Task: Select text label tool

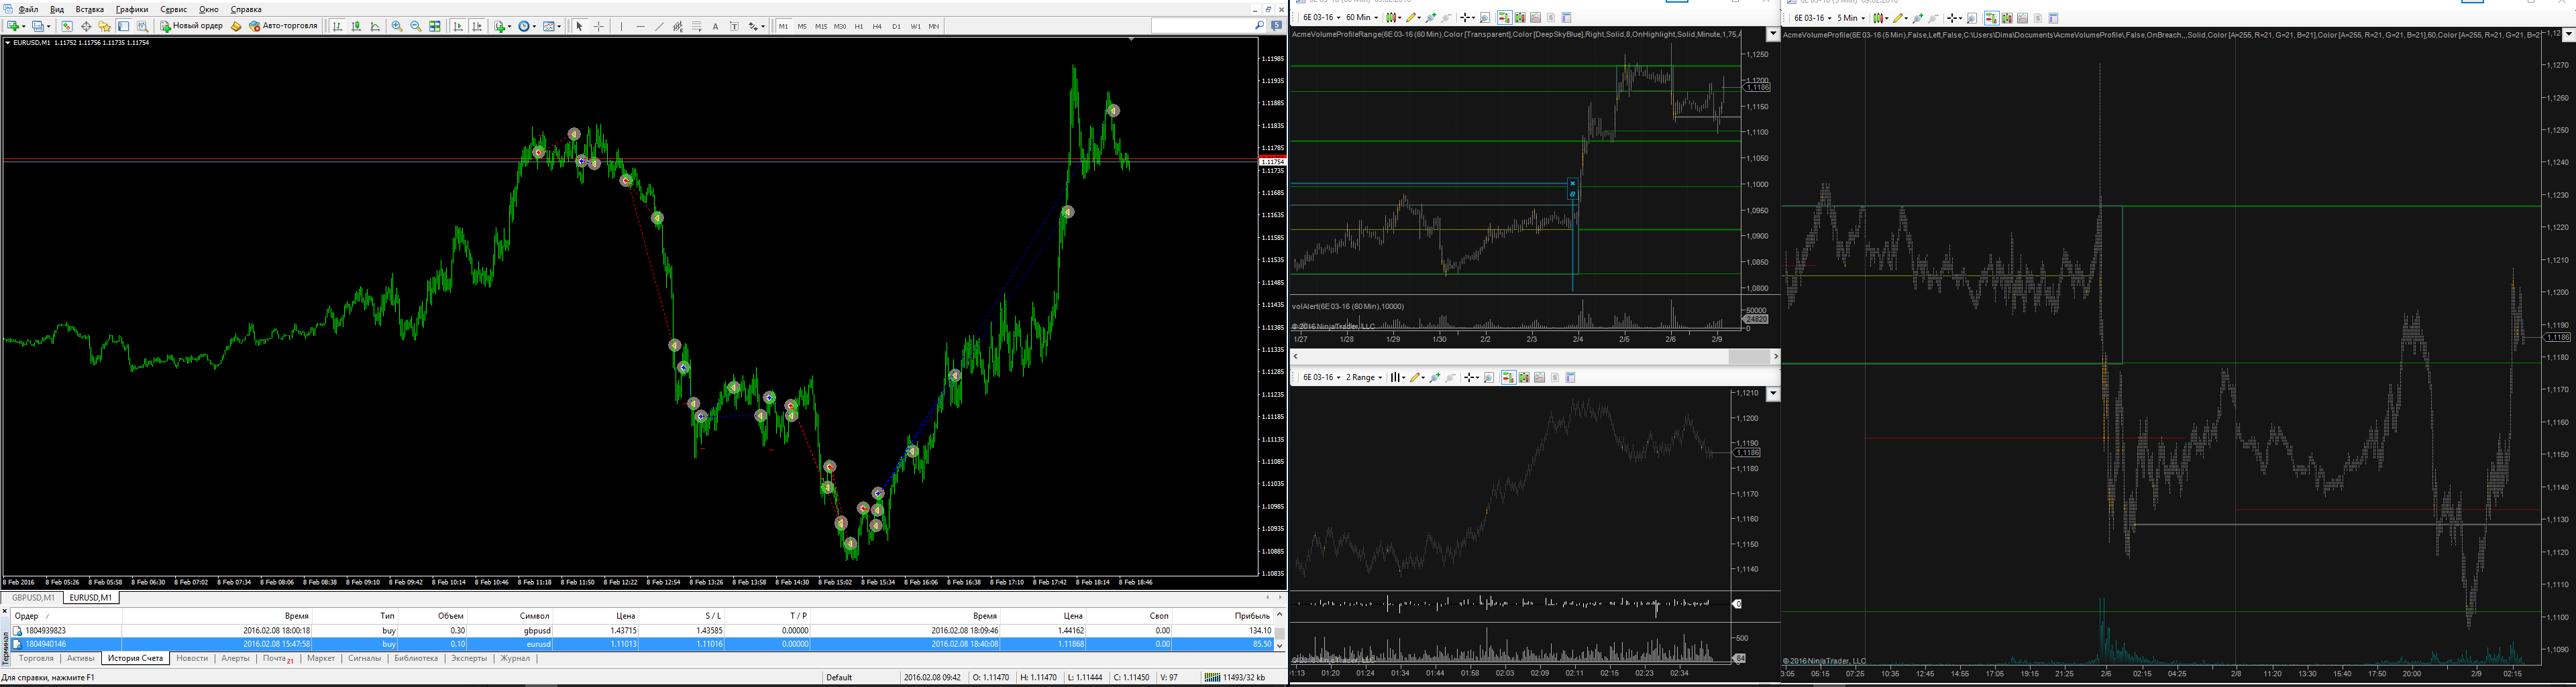Action: click(734, 26)
